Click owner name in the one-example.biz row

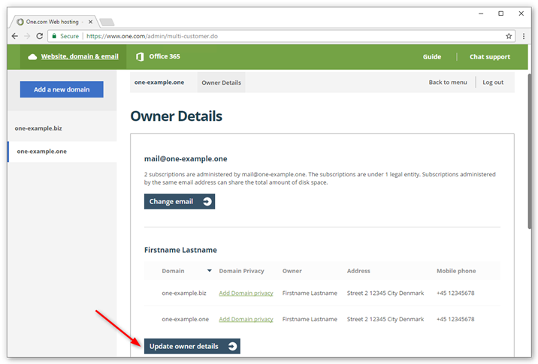[x=310, y=293]
